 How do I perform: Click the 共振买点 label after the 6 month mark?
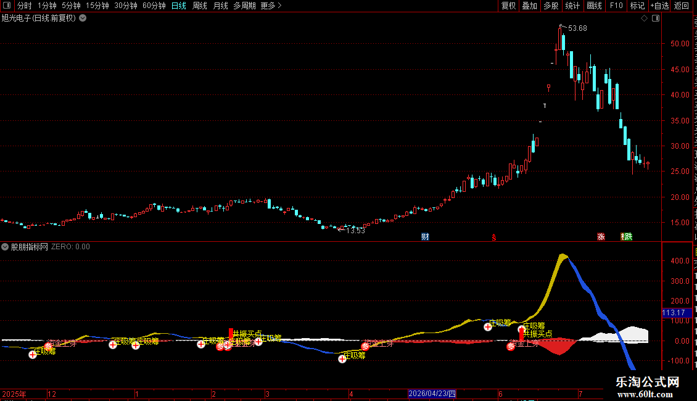[x=537, y=334]
